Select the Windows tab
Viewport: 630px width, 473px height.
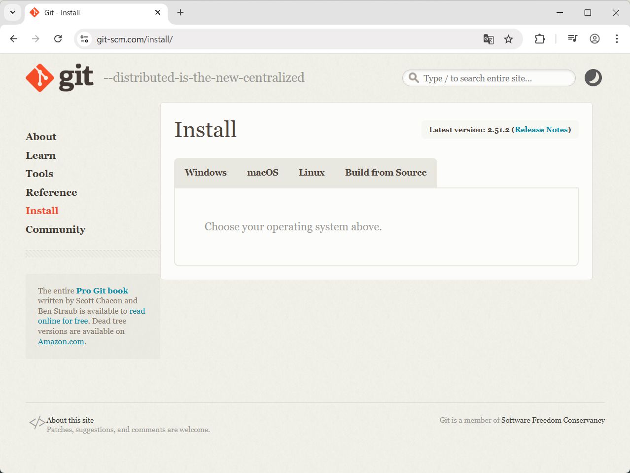coord(206,173)
